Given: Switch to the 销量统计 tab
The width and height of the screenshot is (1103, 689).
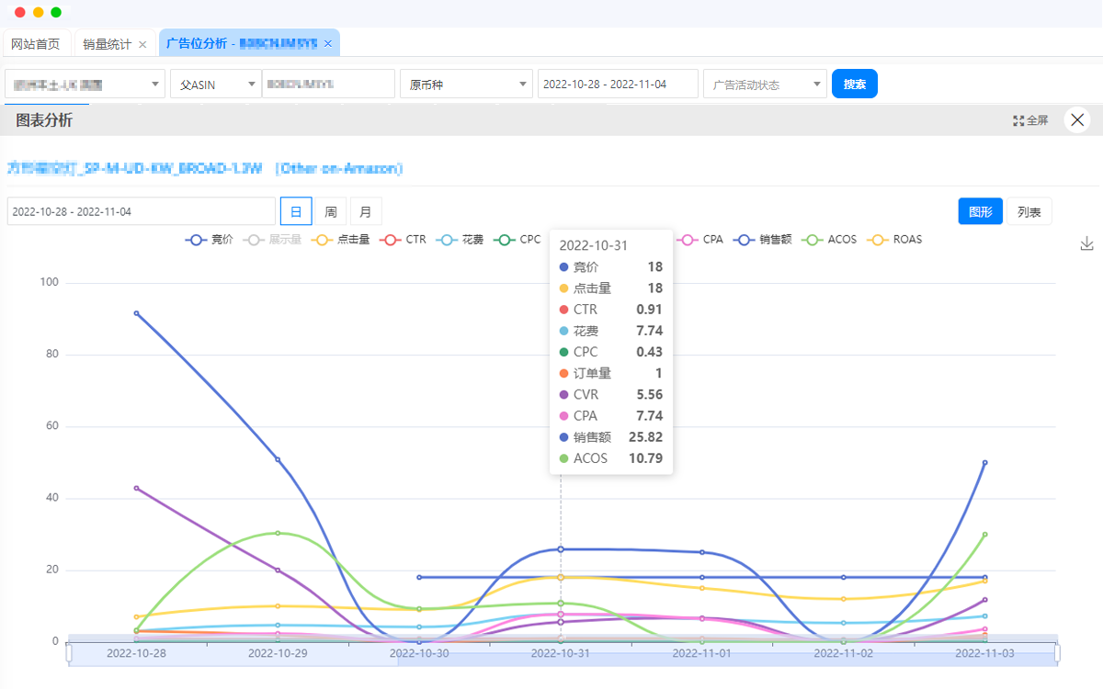Looking at the screenshot, I should (108, 43).
